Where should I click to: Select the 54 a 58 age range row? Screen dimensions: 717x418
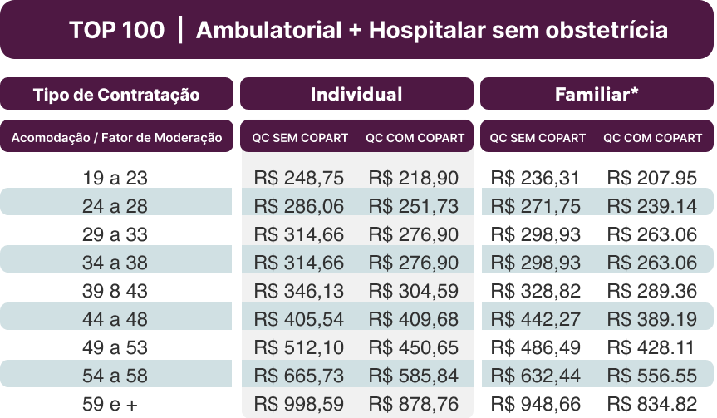pos(115,376)
